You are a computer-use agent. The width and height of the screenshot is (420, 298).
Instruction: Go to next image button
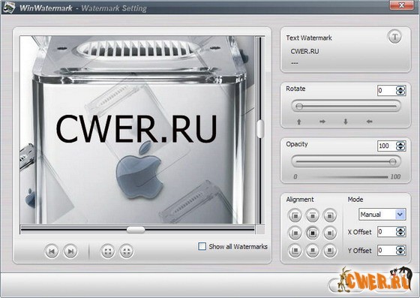[70, 251]
